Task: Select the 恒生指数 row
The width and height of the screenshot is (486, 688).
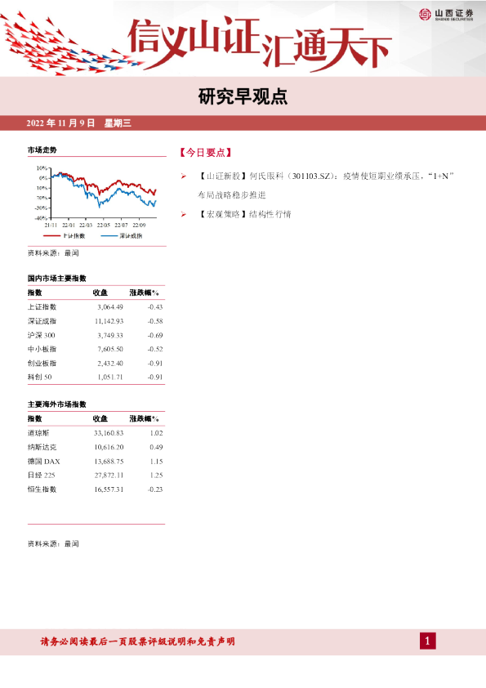Action: (96, 489)
